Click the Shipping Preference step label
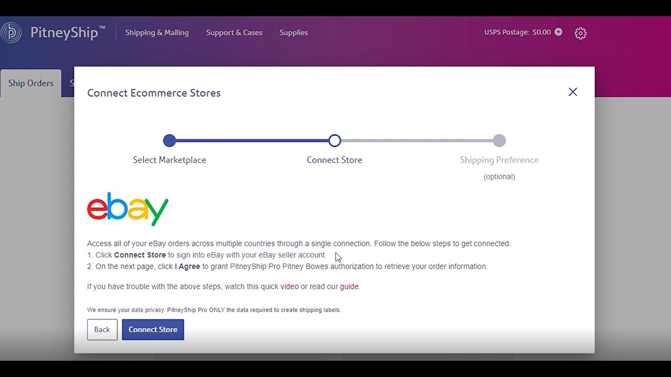 click(499, 160)
